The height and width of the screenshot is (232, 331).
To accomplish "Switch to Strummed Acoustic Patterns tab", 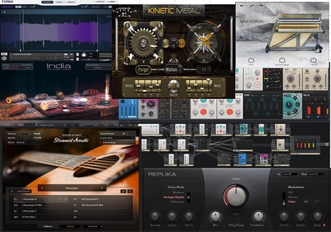I will coord(48,227).
